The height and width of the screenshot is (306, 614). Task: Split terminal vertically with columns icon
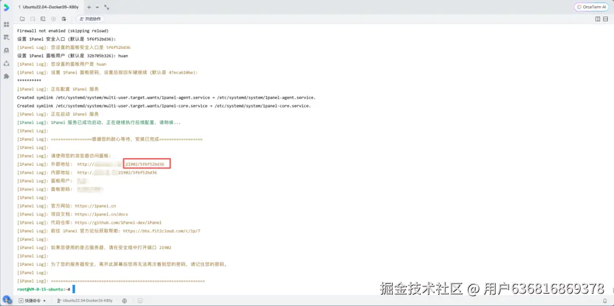[597, 19]
